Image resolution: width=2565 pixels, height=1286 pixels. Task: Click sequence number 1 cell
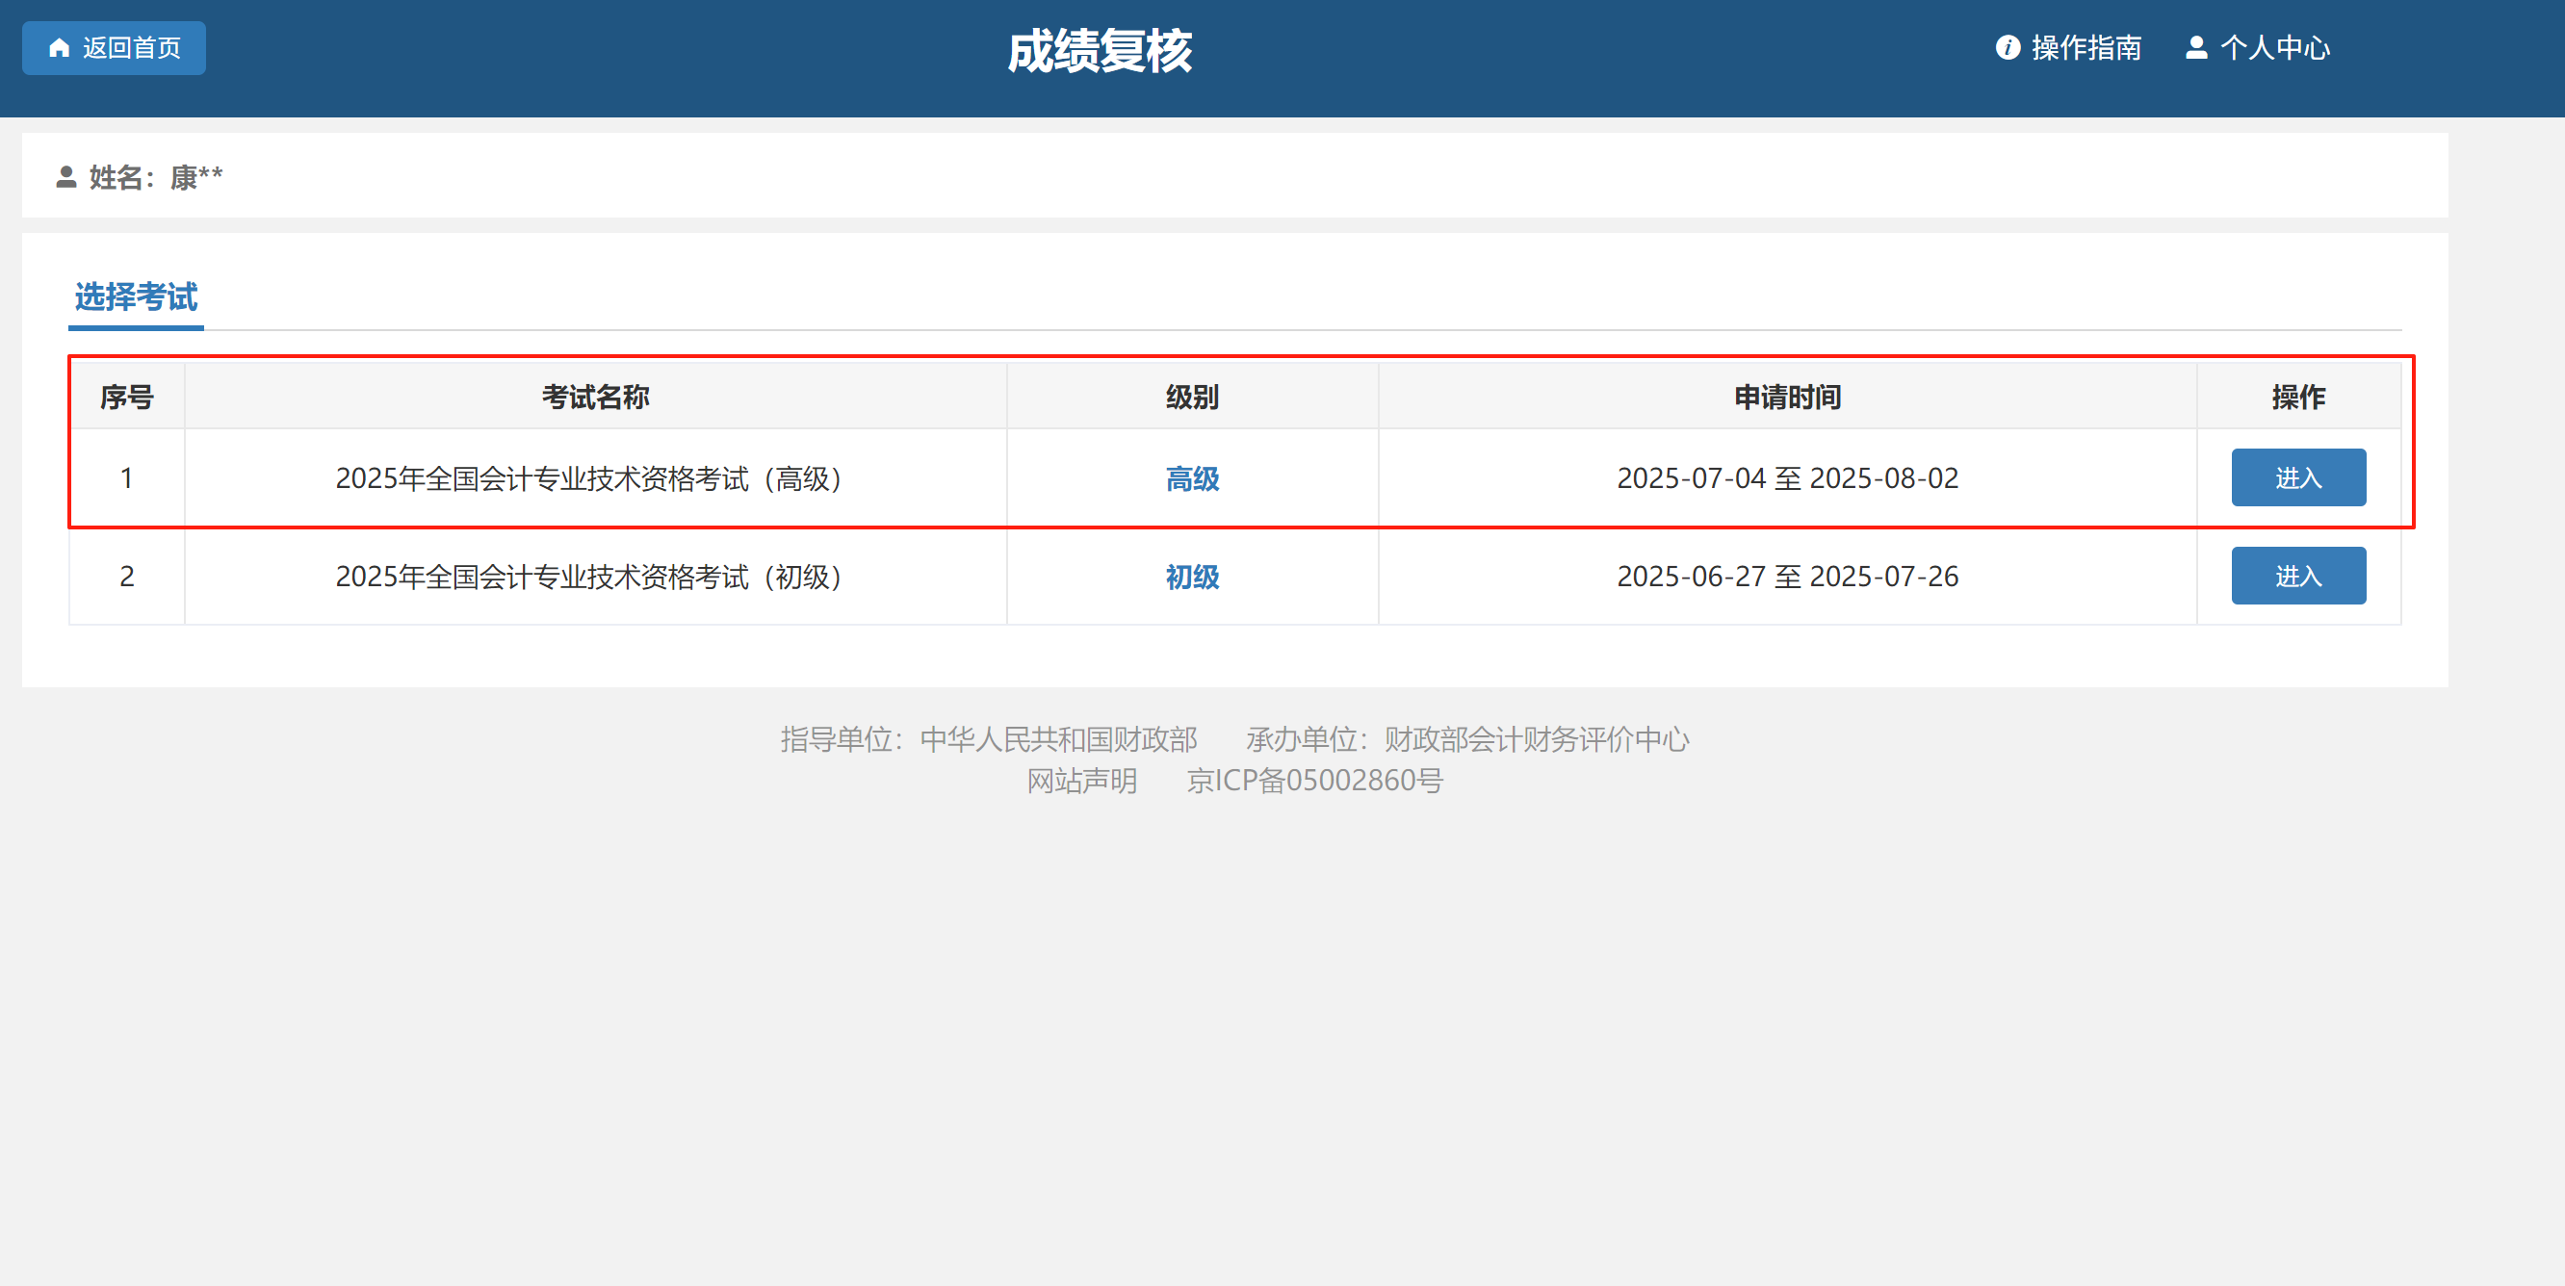[126, 477]
